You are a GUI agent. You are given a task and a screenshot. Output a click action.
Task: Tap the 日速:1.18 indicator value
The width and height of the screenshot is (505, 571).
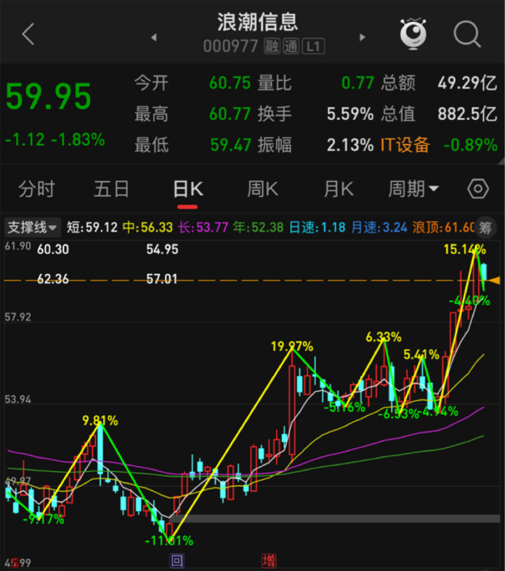coord(318,228)
